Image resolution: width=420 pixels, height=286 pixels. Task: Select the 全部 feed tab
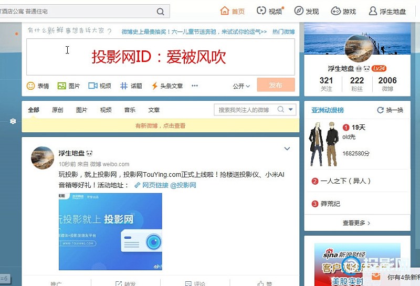pyautogui.click(x=34, y=110)
